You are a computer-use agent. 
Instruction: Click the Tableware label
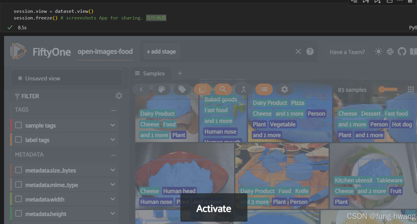click(389, 180)
